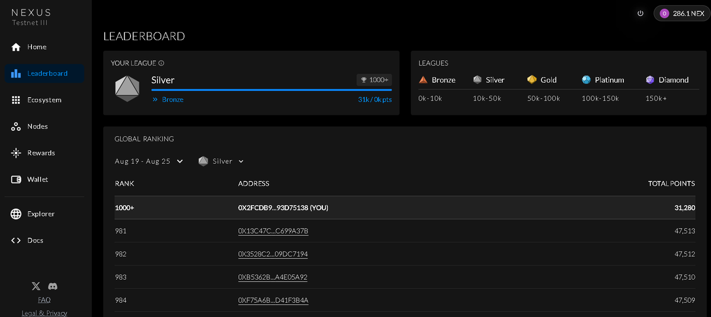Click the ADDRESS column header
Image resolution: width=711 pixels, height=317 pixels.
point(254,184)
